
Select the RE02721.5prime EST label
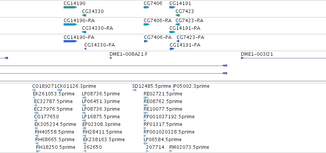[x=163, y=94]
